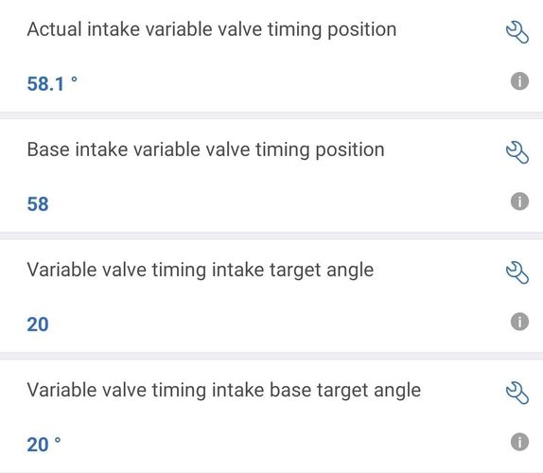The width and height of the screenshot is (543, 473).
Task: Tap wrench icon beside intake target angle
Action: [517, 272]
